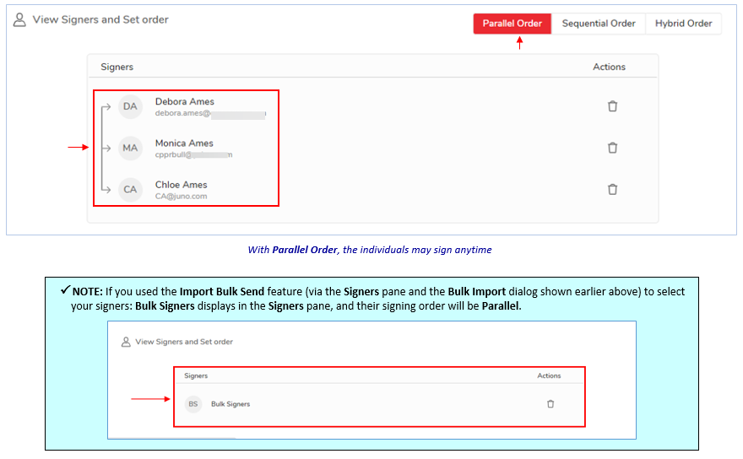The height and width of the screenshot is (459, 743).
Task: Delete signer Debora Ames using trash icon
Action: point(613,106)
